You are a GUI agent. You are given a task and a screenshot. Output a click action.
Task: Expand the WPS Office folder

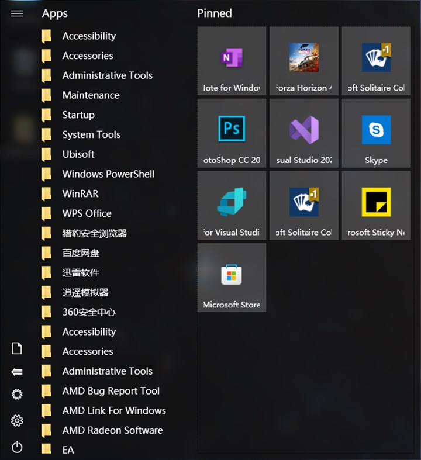tap(76, 213)
